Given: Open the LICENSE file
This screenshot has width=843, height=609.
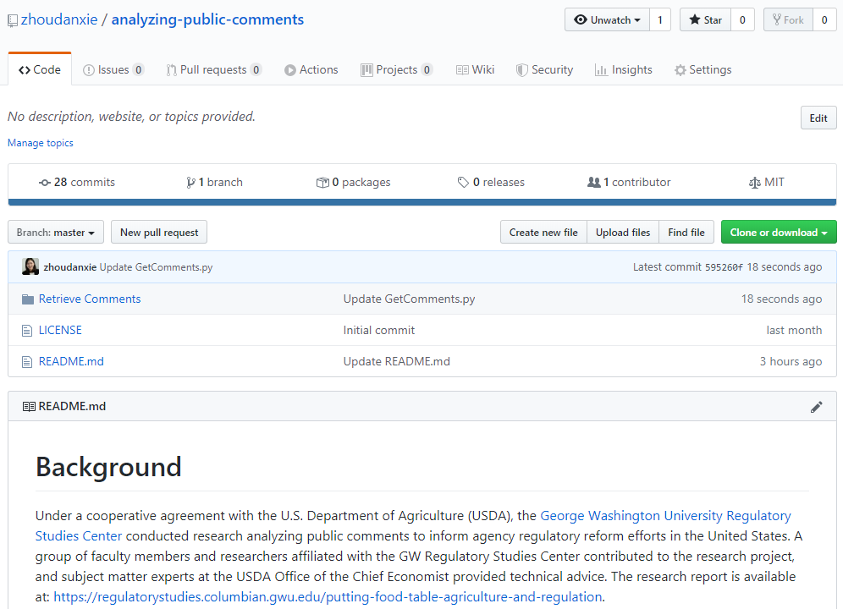Looking at the screenshot, I should 60,331.
